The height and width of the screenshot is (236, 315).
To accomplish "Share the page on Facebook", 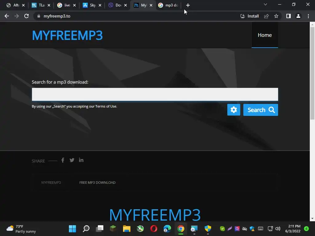I will click(x=63, y=160).
